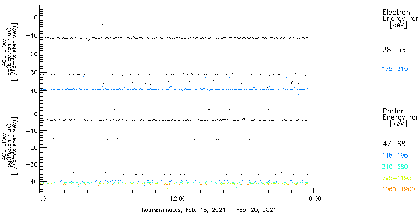Screen dimensions: 418x214
Task: Click the -20 tick on the electron flux axis
Action: tap(32, 54)
